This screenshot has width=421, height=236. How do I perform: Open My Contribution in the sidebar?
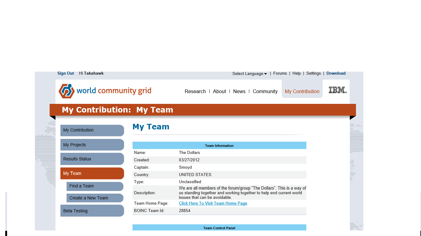92,130
